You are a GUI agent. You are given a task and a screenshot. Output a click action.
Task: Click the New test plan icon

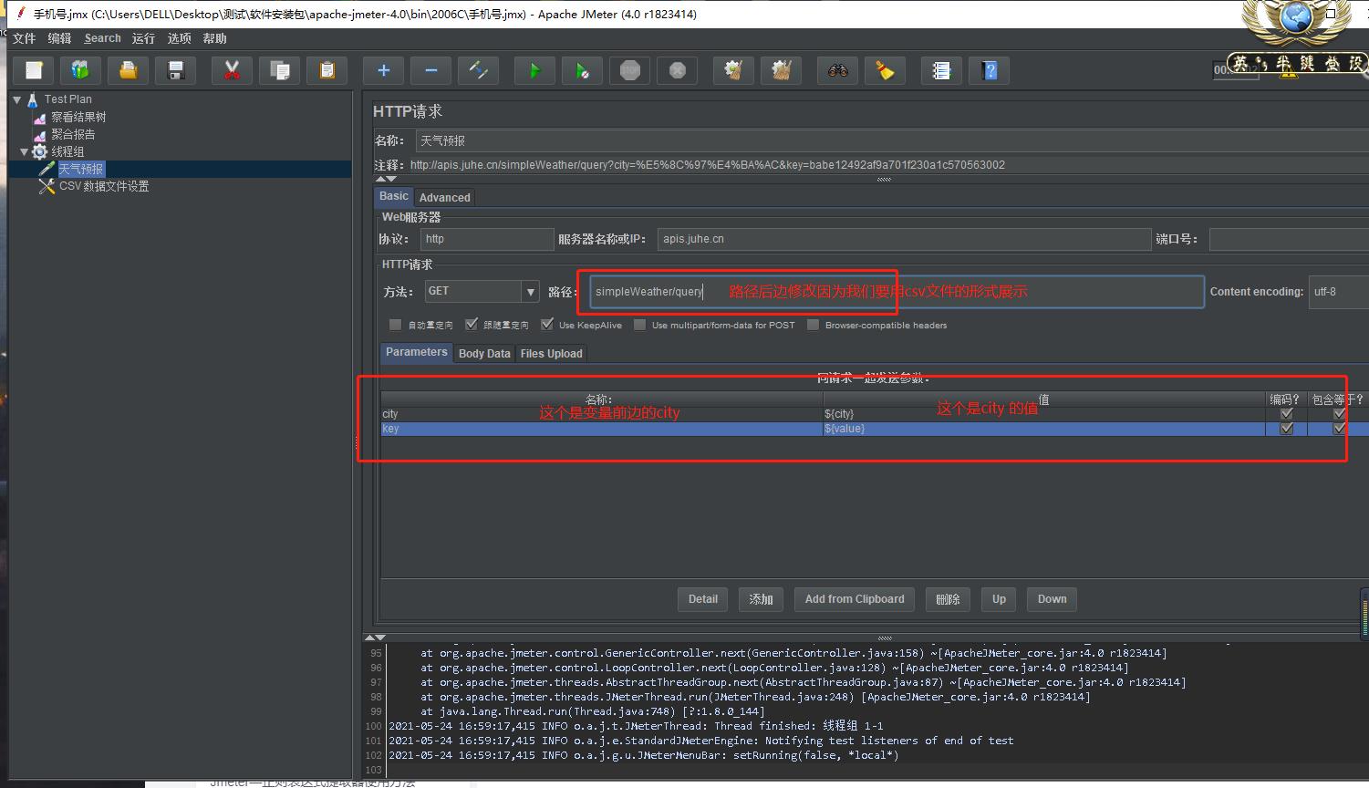click(34, 70)
